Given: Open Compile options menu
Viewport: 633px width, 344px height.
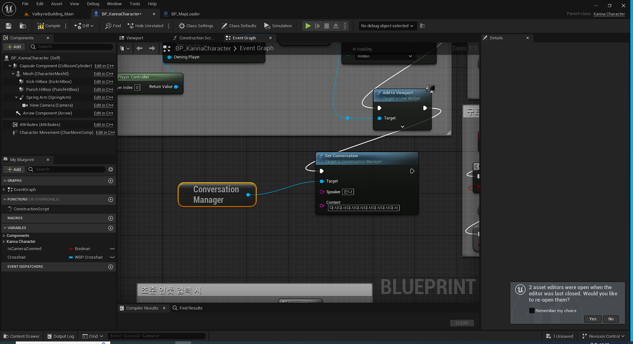Looking at the screenshot, I should 66,26.
